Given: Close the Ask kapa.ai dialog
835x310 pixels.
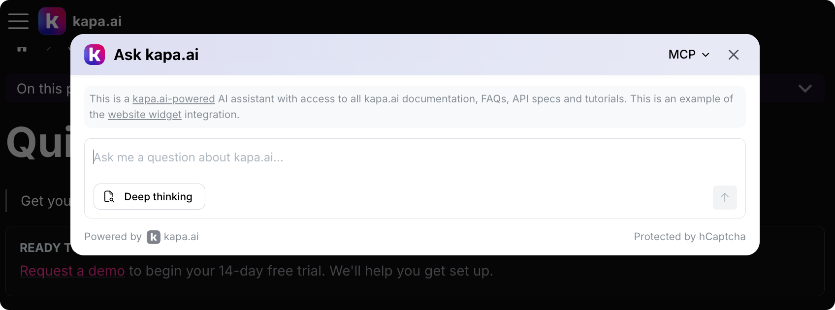Looking at the screenshot, I should (x=734, y=55).
